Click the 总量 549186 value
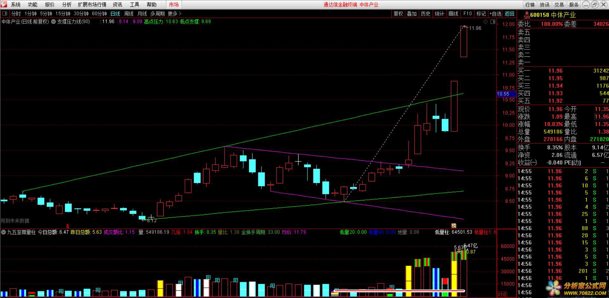 coord(553,132)
